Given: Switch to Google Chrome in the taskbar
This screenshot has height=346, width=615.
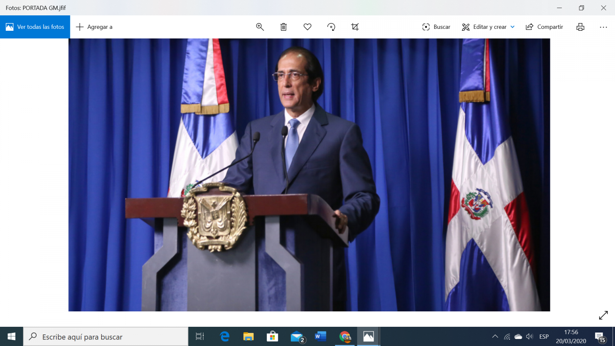Looking at the screenshot, I should (345, 337).
